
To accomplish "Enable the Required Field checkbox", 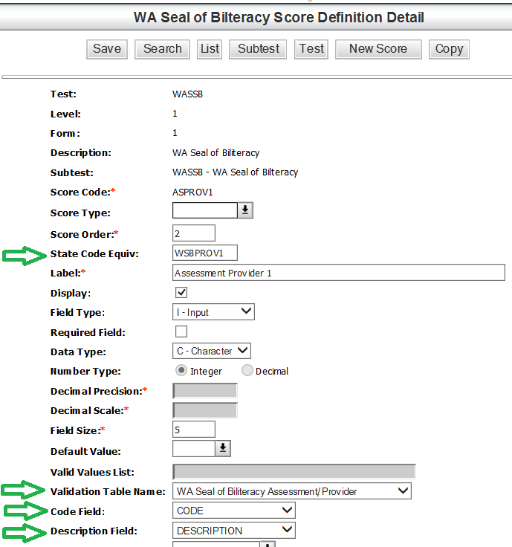I will [x=181, y=331].
